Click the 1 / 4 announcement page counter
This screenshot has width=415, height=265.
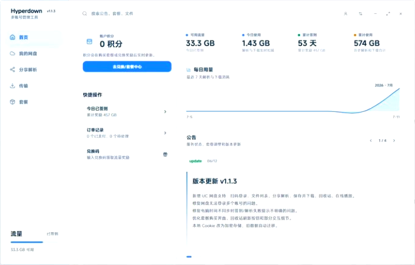(383, 140)
